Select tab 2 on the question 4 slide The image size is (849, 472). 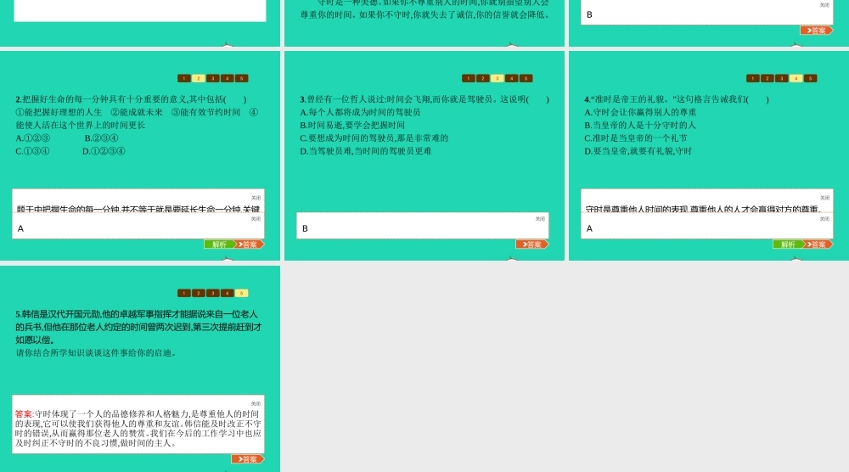point(767,78)
